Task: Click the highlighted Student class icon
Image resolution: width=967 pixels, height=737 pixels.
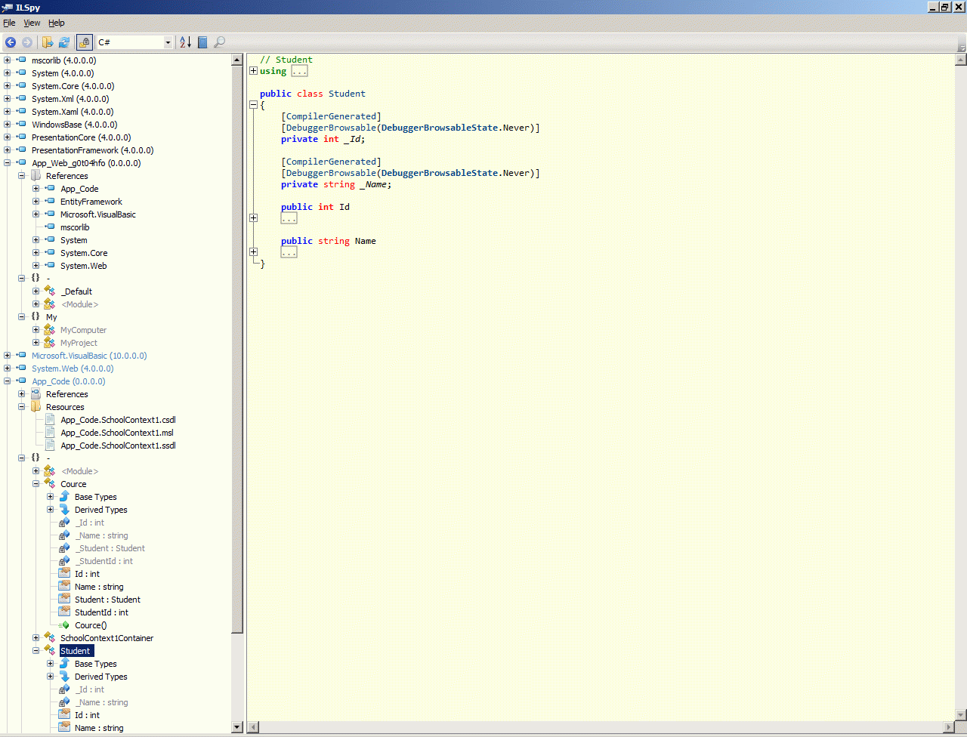Action: tap(50, 651)
